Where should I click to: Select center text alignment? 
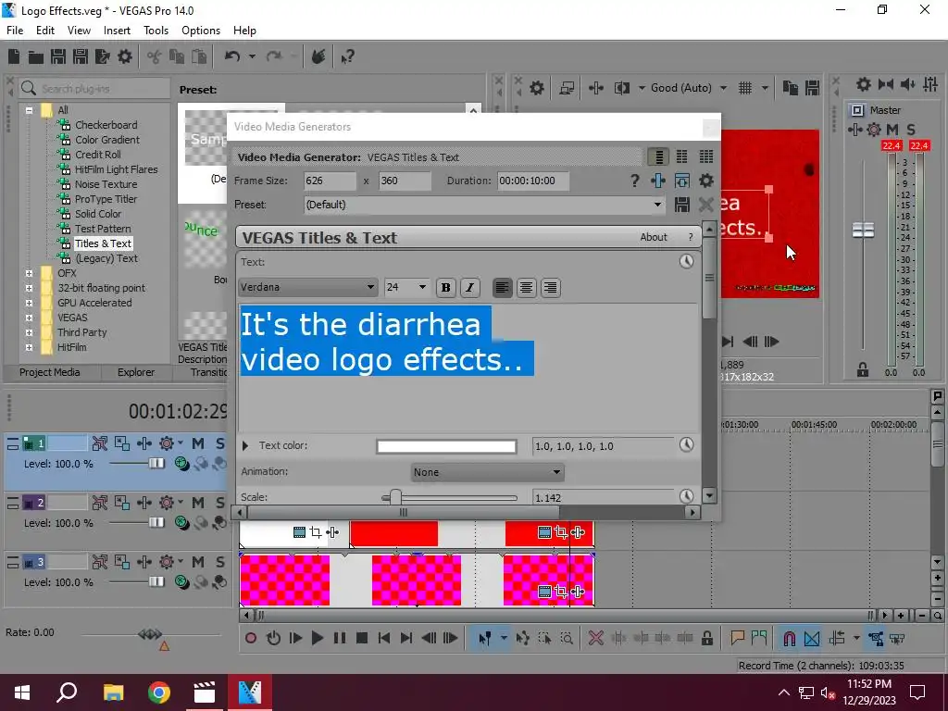(x=526, y=288)
